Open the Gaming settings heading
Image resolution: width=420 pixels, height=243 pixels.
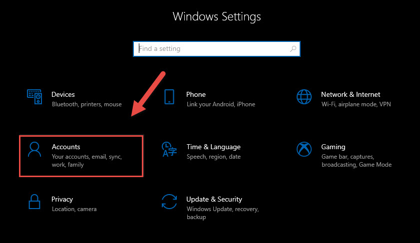coord(333,147)
